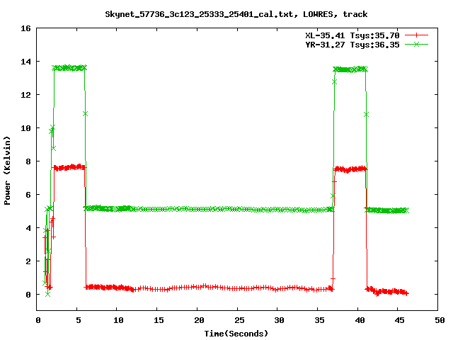This screenshot has width=453, height=340.
Task: Click the y-axis tick label 4
Action: [x=28, y=228]
